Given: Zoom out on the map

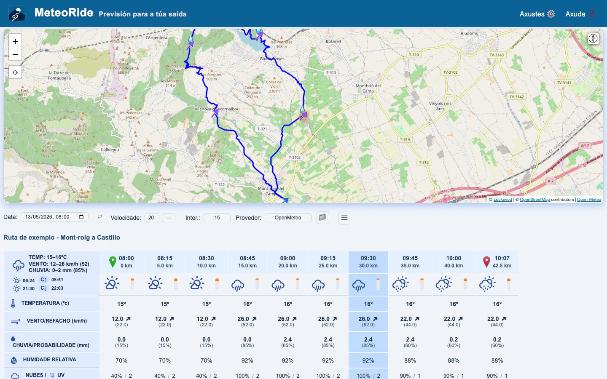Looking at the screenshot, I should [x=15, y=54].
